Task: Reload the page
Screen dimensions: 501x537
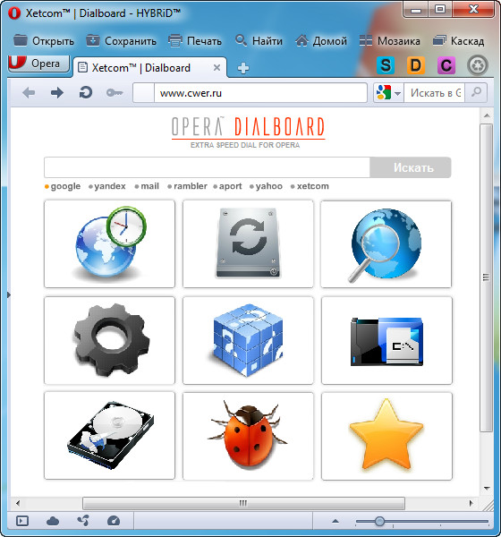Action: click(x=85, y=92)
